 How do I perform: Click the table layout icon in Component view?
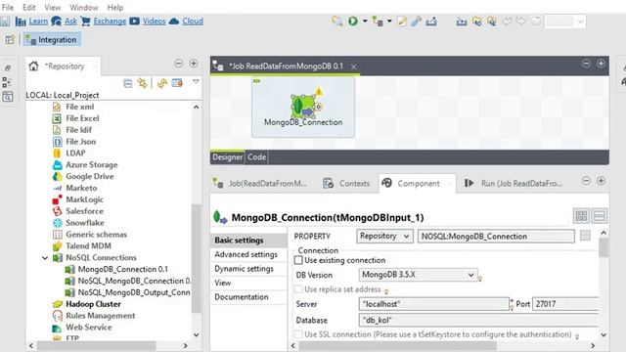pos(581,216)
